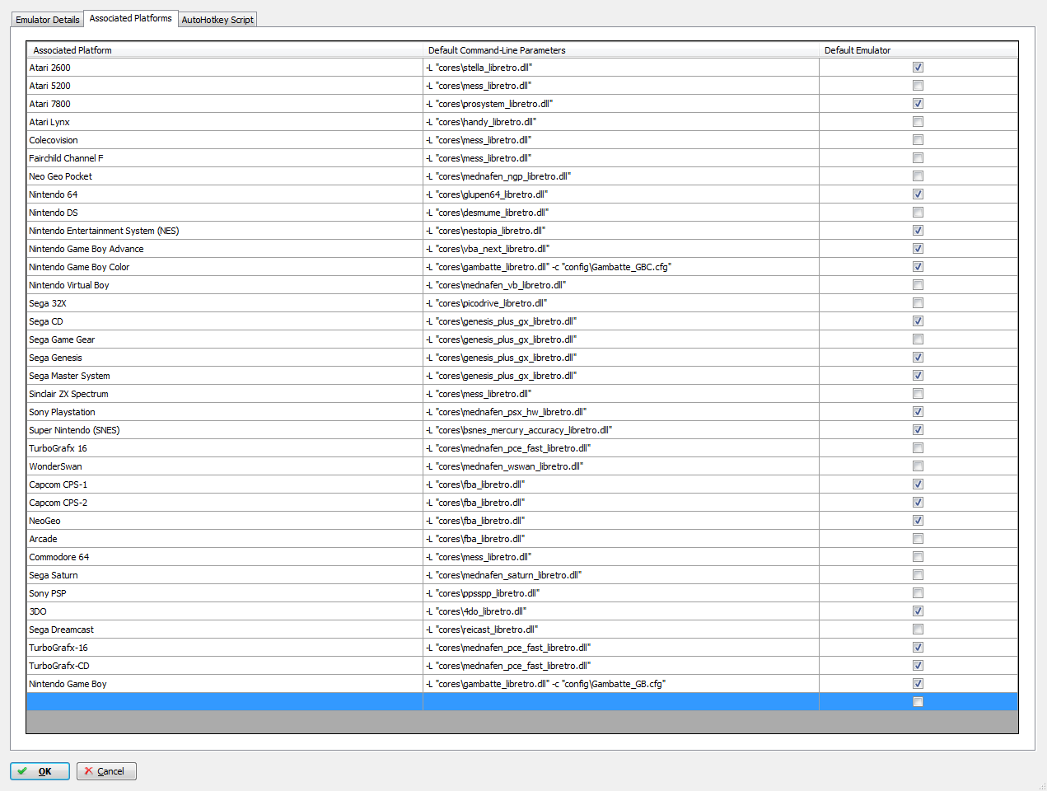This screenshot has height=791, width=1047.
Task: Toggle Default Emulator for Sega Dreamcast
Action: (x=918, y=630)
